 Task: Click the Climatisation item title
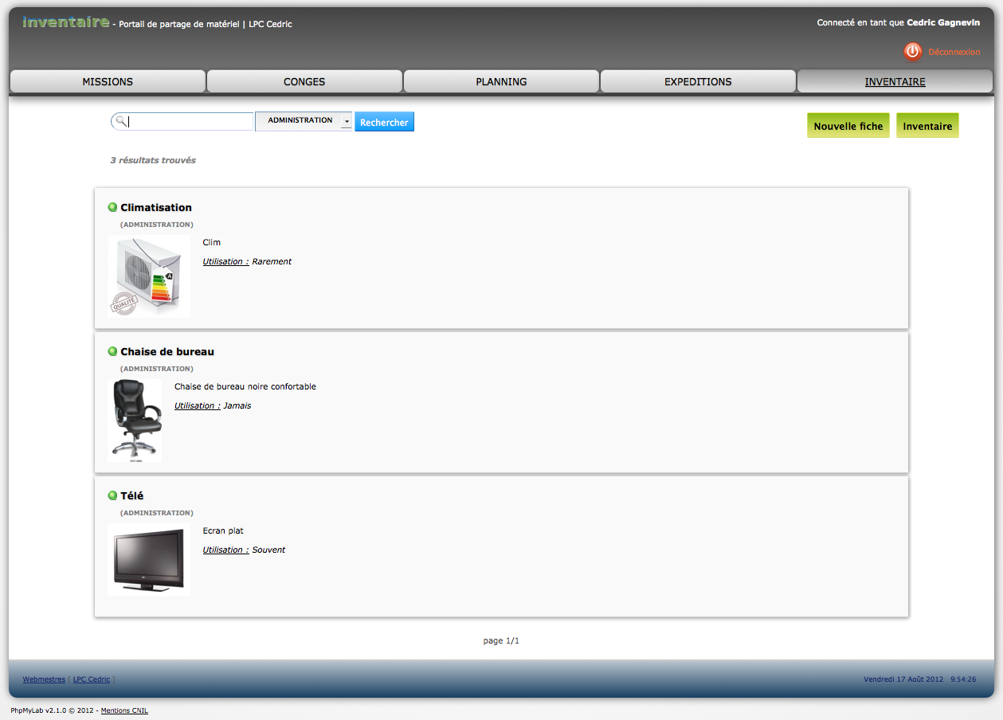[x=156, y=207]
